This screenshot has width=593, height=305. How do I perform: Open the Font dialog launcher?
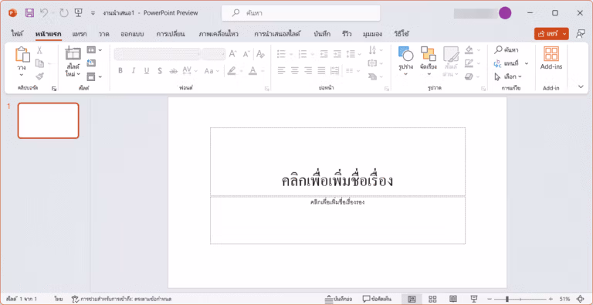point(267,89)
